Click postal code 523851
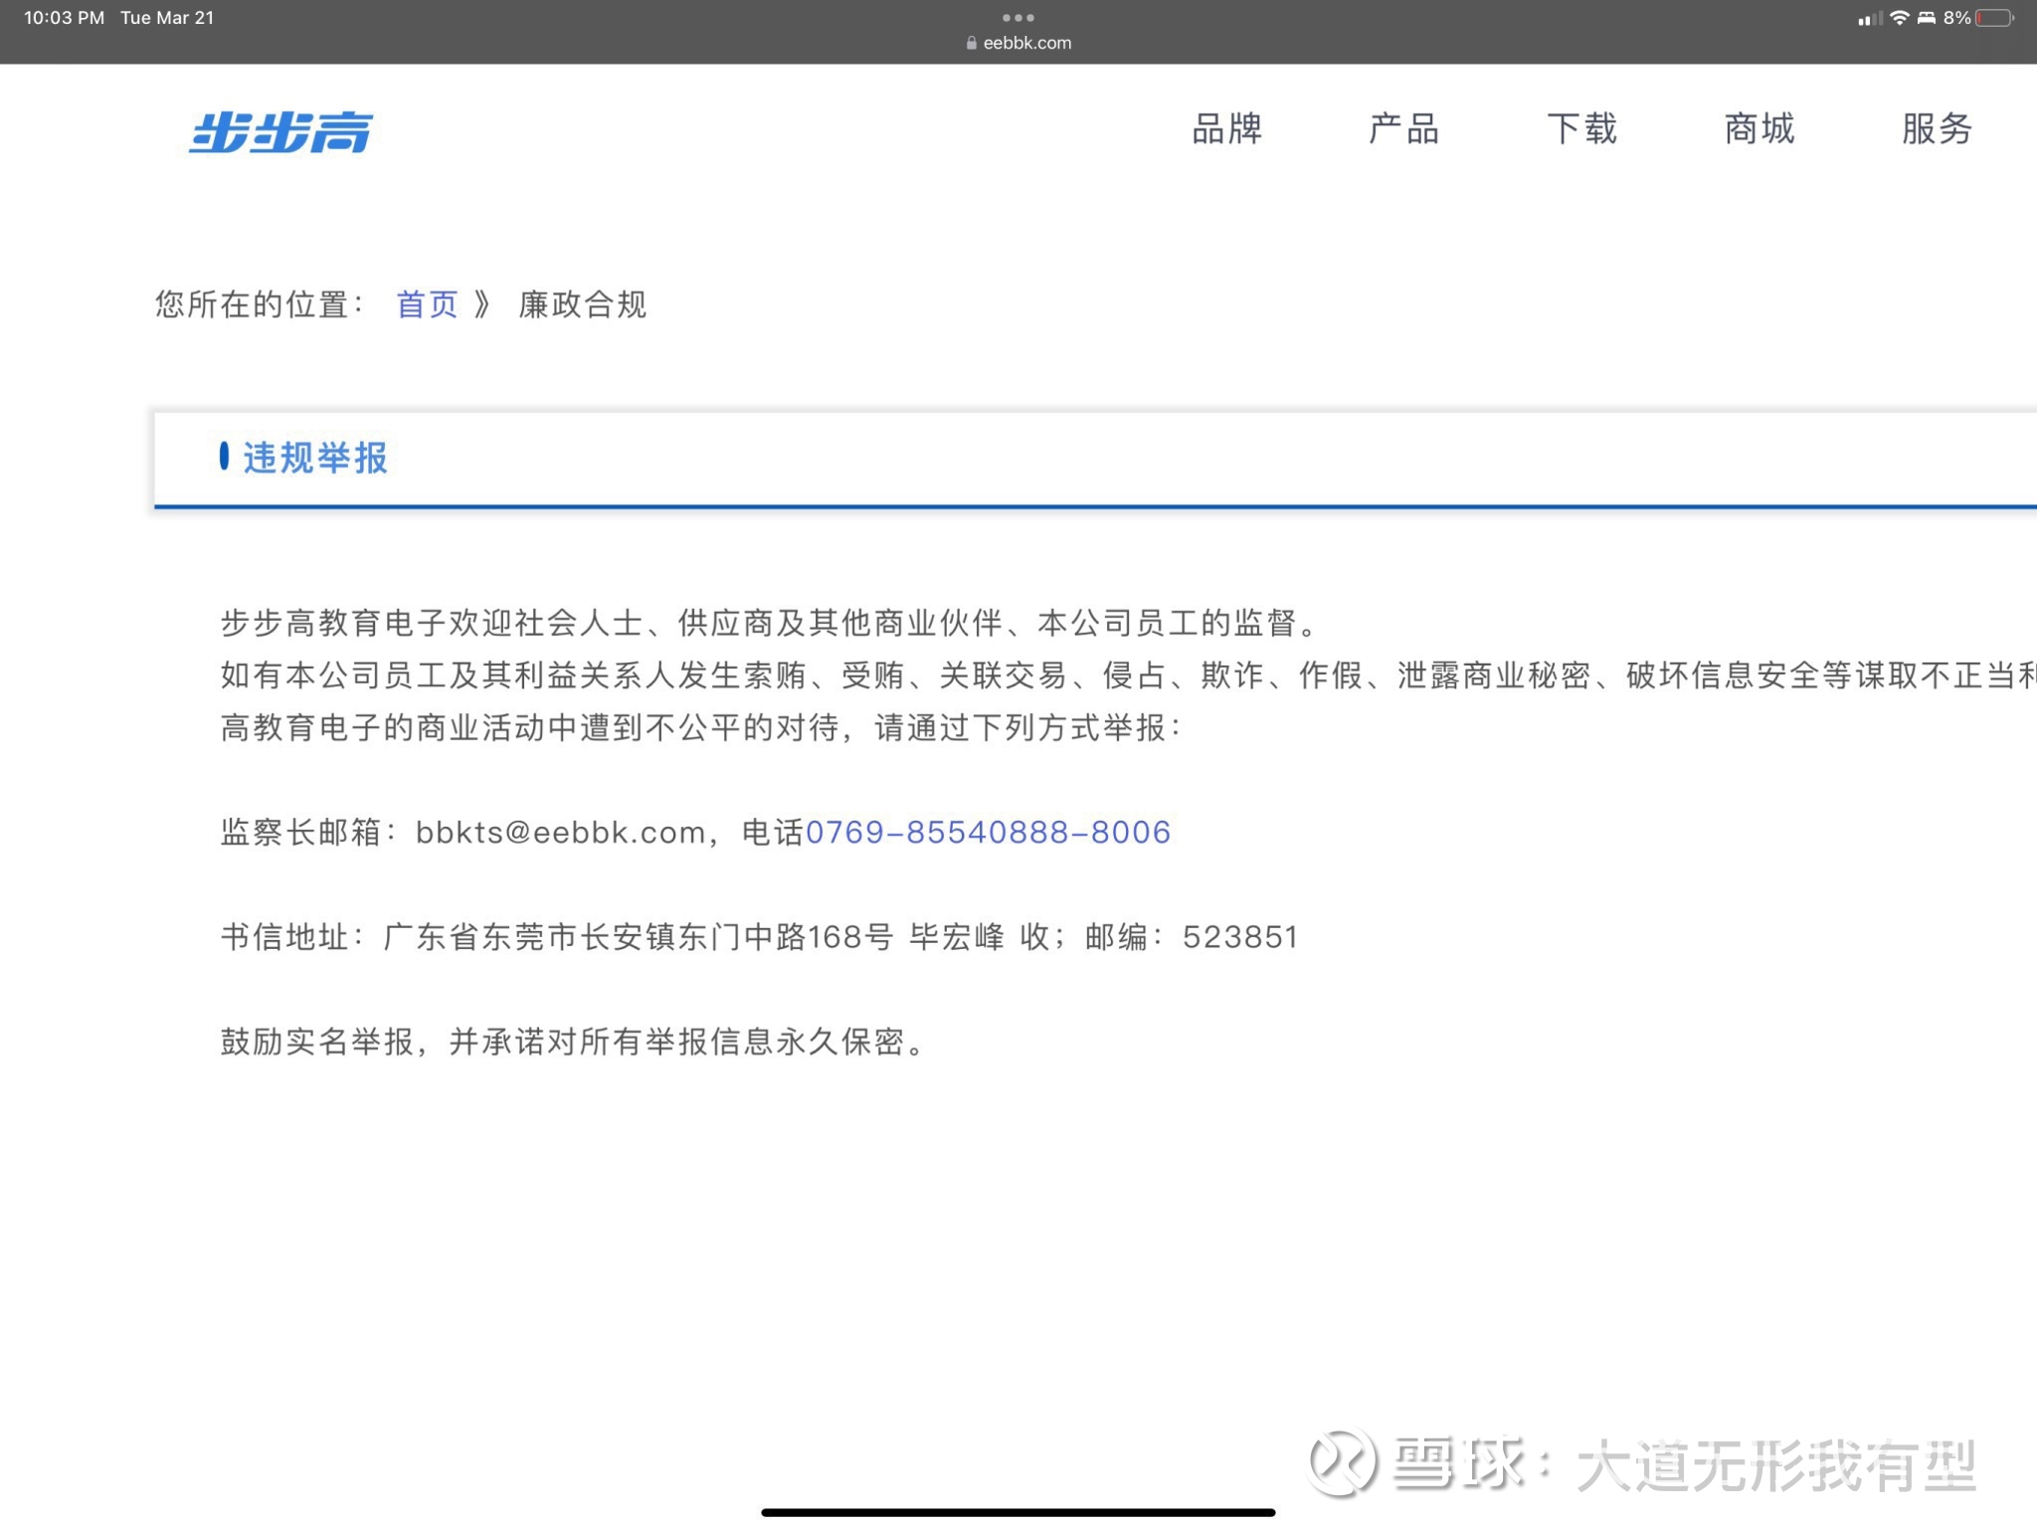 click(1240, 937)
